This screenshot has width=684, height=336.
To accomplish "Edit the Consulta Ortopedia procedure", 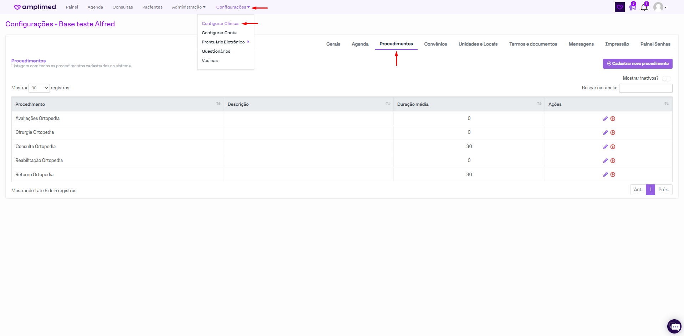I will (605, 147).
